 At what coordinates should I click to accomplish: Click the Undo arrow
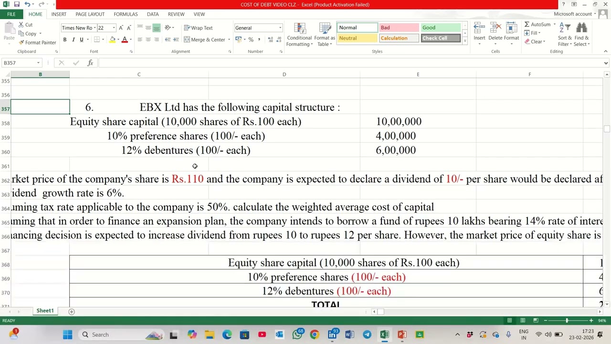pos(28,4)
